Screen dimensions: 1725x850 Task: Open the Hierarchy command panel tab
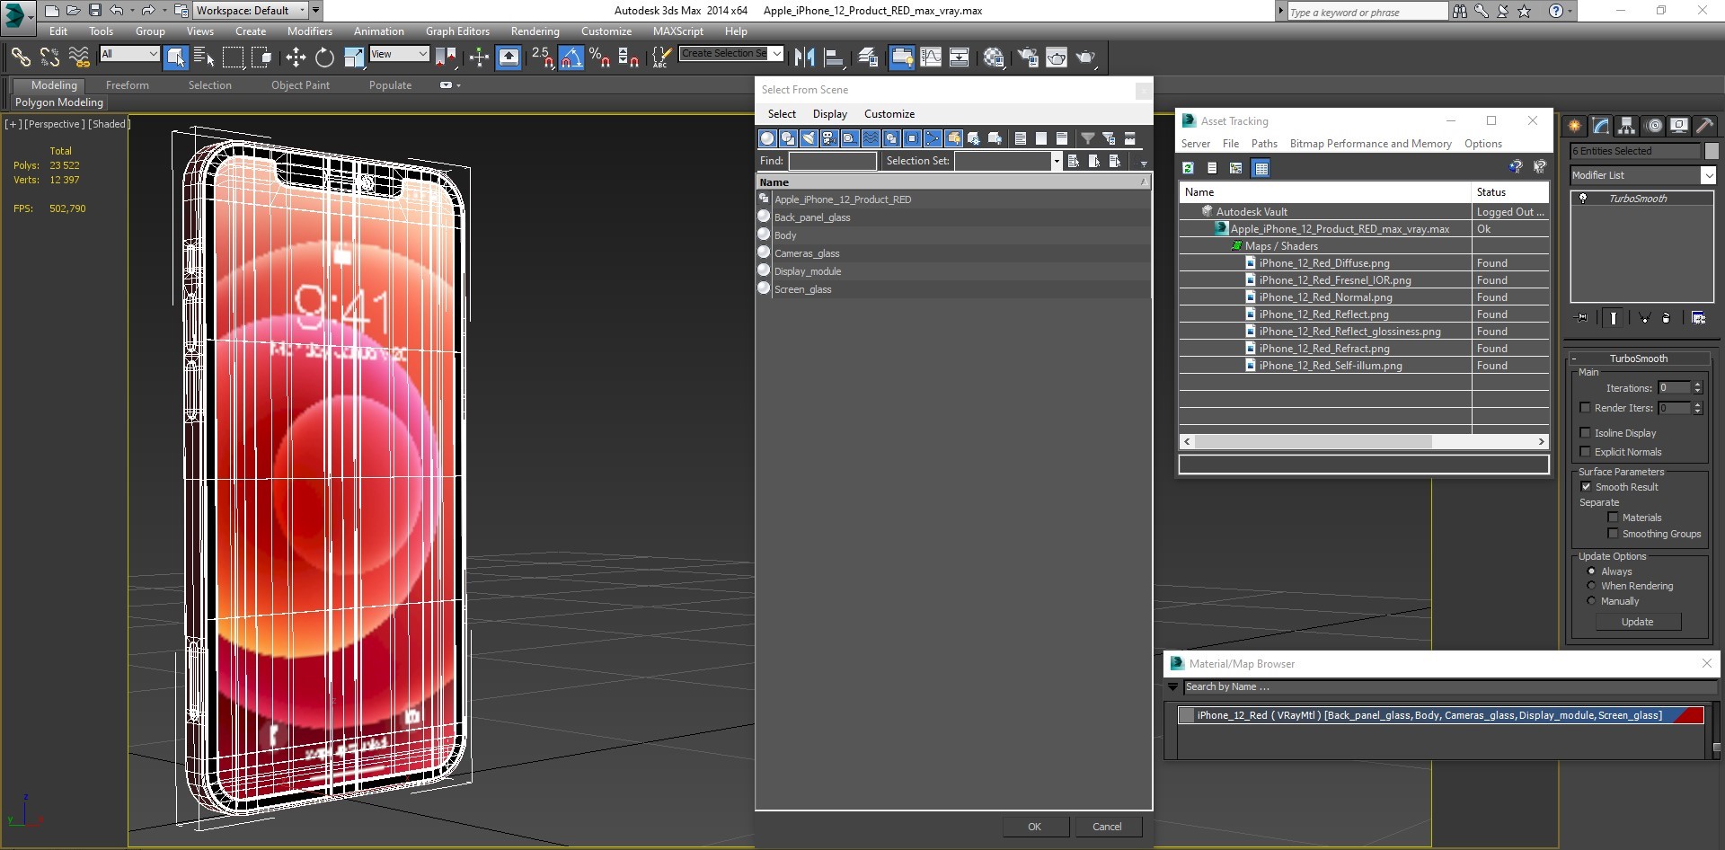click(x=1626, y=126)
